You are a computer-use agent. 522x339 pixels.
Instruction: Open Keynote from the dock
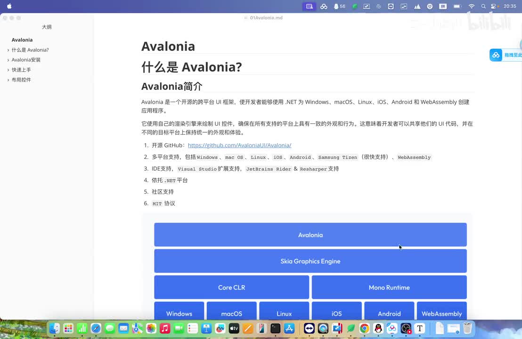click(206, 329)
